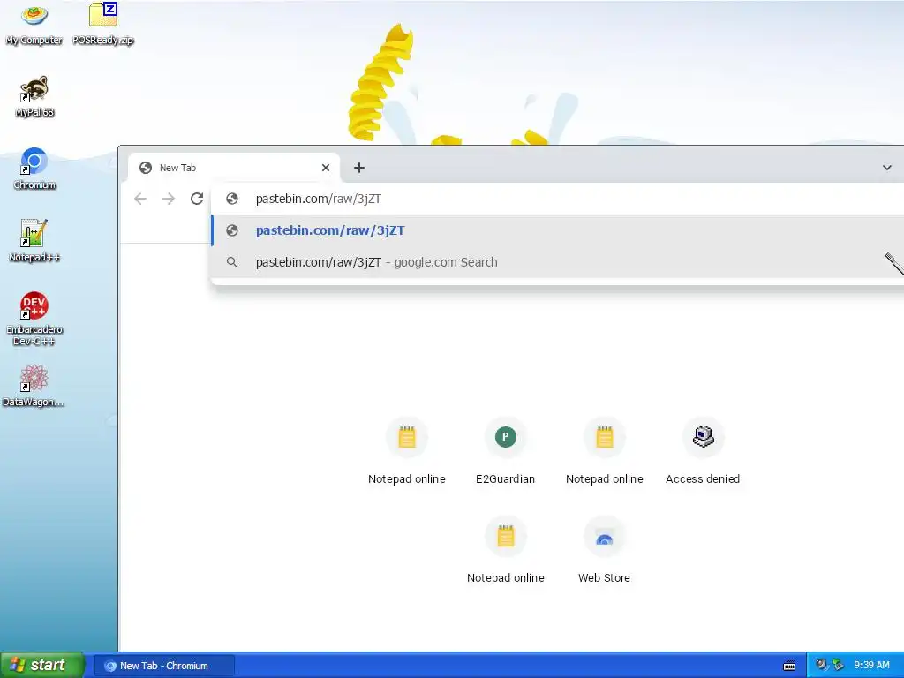
Task: Click the browser forward arrow
Action: 169,199
